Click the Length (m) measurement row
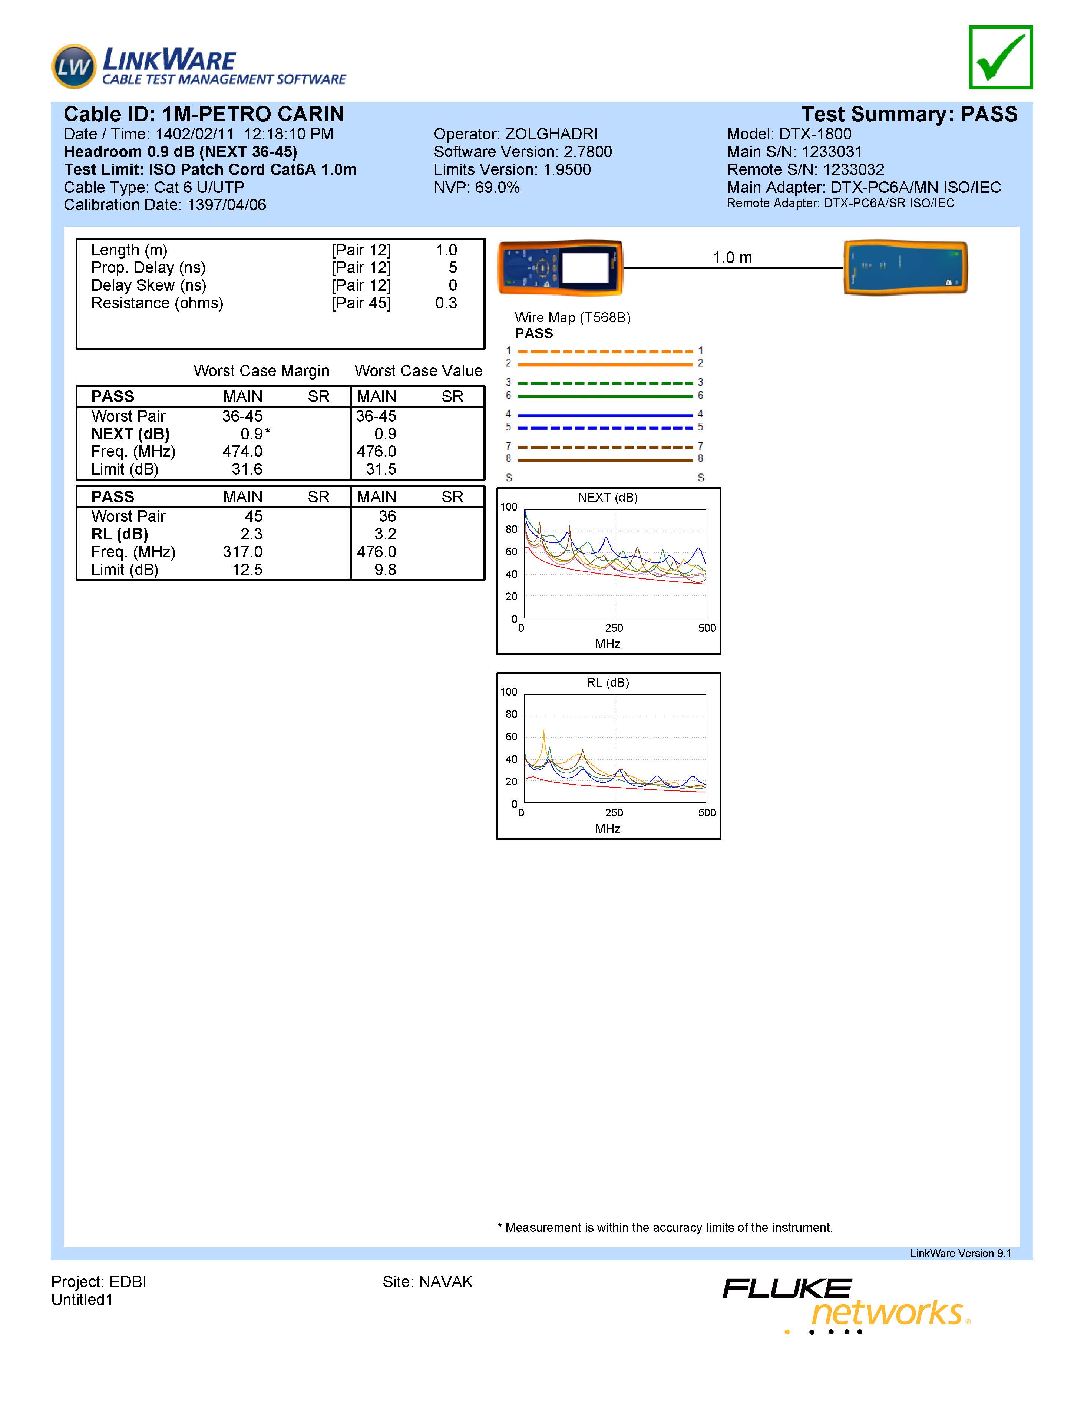 click(129, 250)
